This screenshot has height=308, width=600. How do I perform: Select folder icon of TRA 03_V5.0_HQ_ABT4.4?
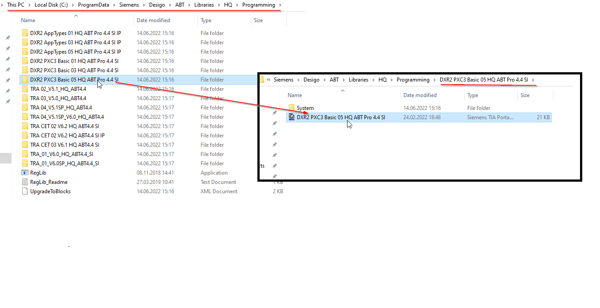(25, 98)
